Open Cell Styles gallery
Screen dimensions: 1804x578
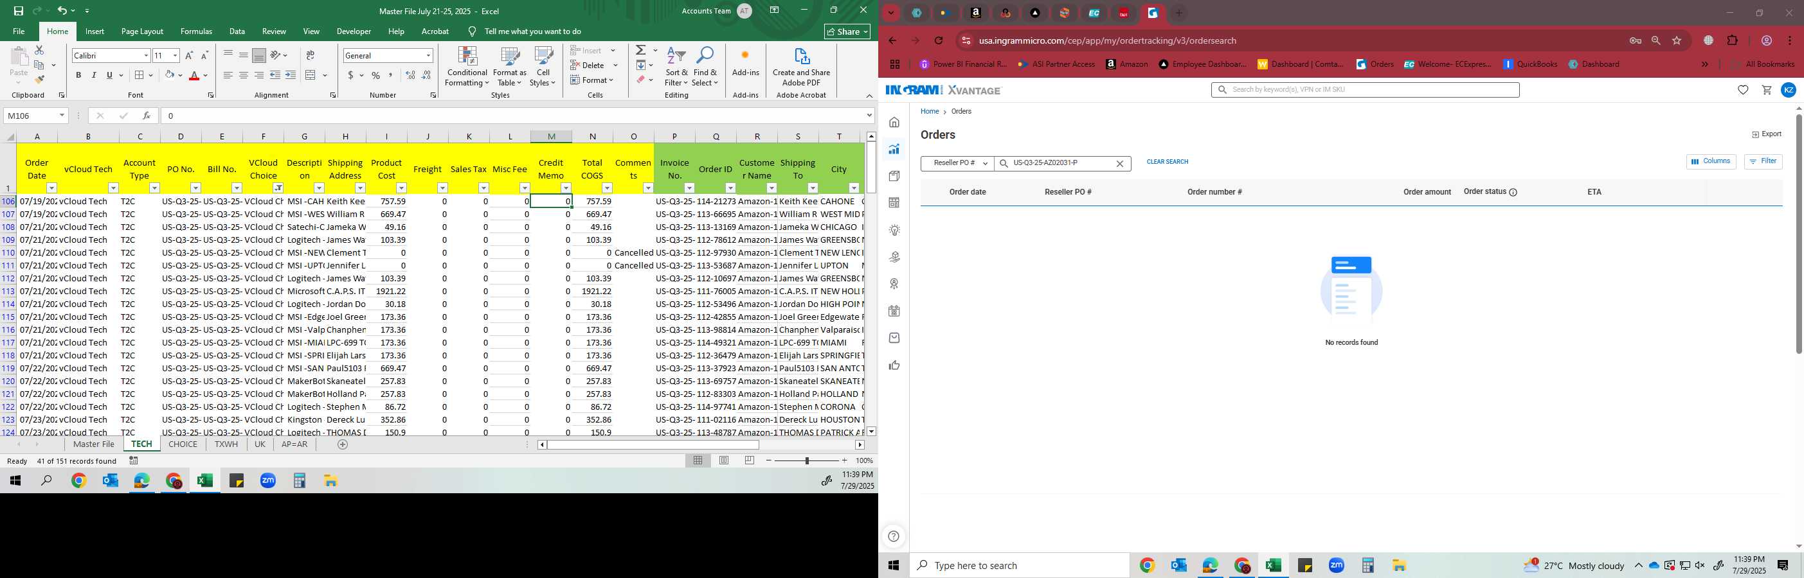pos(543,67)
